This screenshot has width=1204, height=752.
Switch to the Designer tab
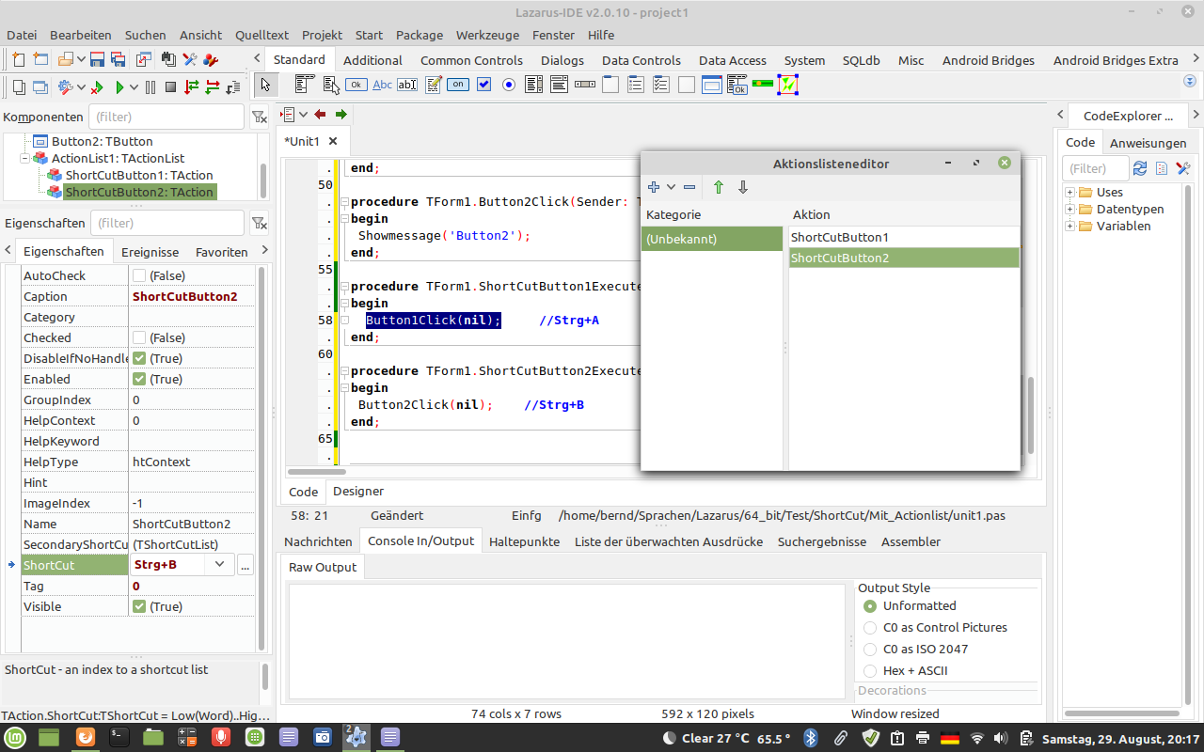[358, 491]
